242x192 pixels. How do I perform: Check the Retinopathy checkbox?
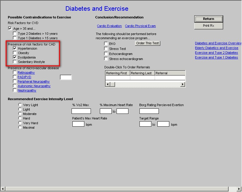click(x=15, y=73)
